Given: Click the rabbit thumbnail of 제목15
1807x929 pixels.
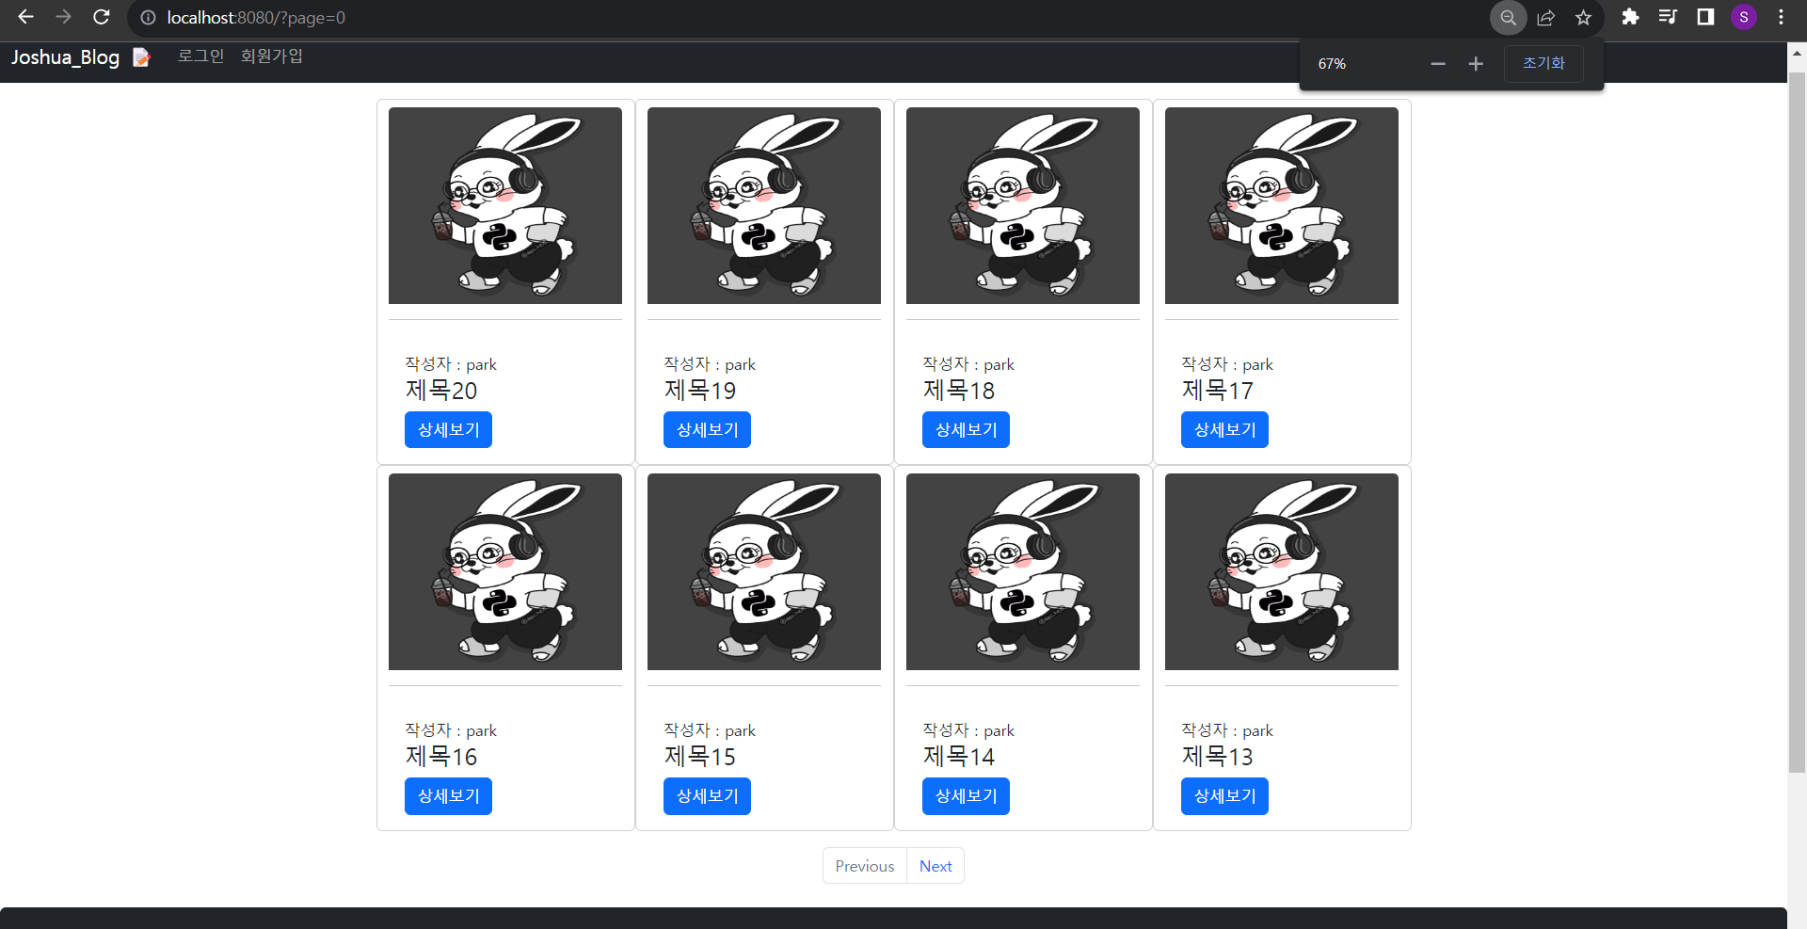Looking at the screenshot, I should coord(764,571).
